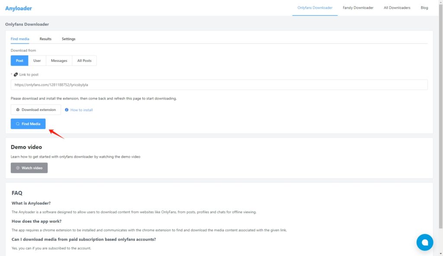
Task: Open the How to install link
Action: tap(81, 110)
